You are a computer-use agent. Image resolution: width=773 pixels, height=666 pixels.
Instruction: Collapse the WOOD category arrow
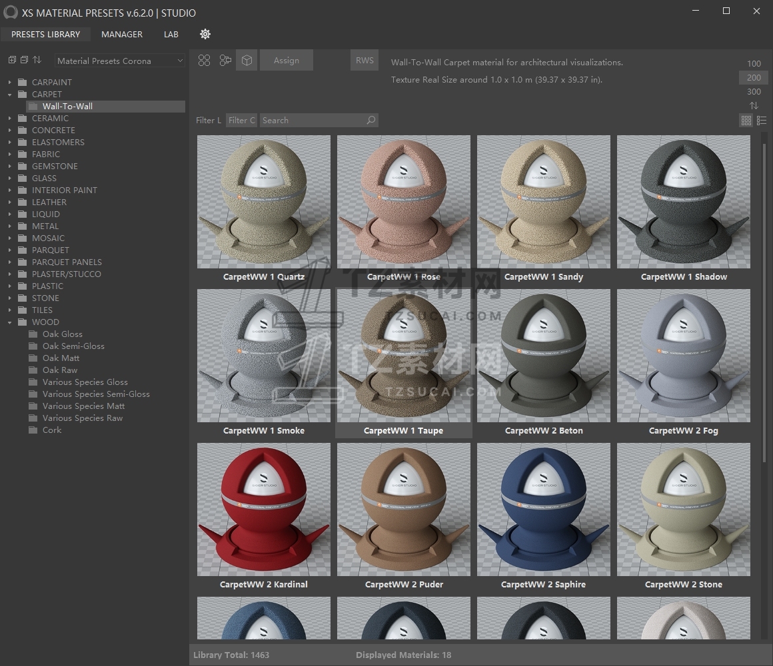click(10, 322)
